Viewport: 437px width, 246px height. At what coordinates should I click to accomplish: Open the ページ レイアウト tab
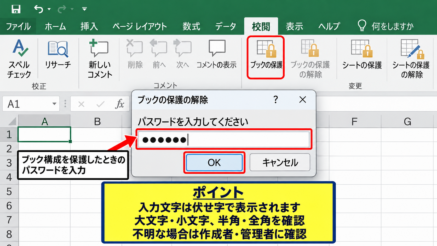coord(140,26)
